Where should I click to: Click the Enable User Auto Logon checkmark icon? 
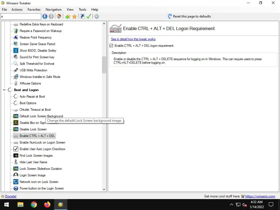(x=16, y=149)
